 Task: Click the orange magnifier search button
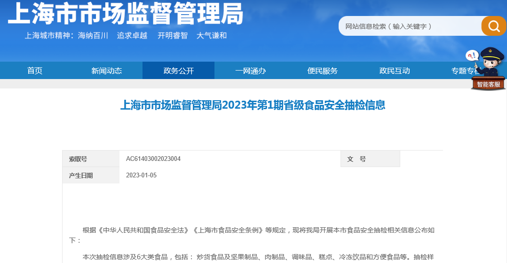[493, 26]
